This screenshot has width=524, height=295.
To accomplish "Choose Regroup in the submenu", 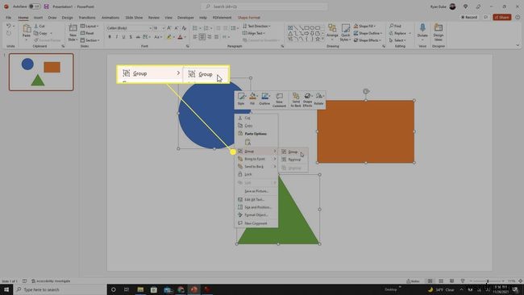I will pos(293,160).
